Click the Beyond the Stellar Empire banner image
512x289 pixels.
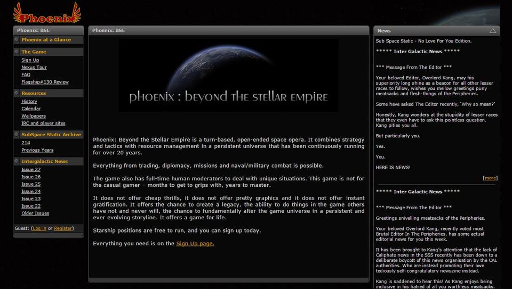click(x=228, y=75)
